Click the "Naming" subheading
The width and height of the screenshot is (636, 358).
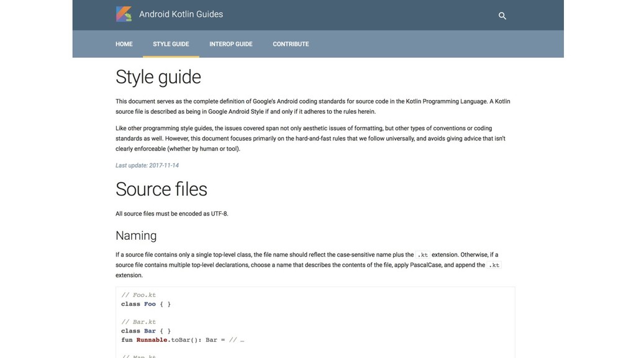136,236
